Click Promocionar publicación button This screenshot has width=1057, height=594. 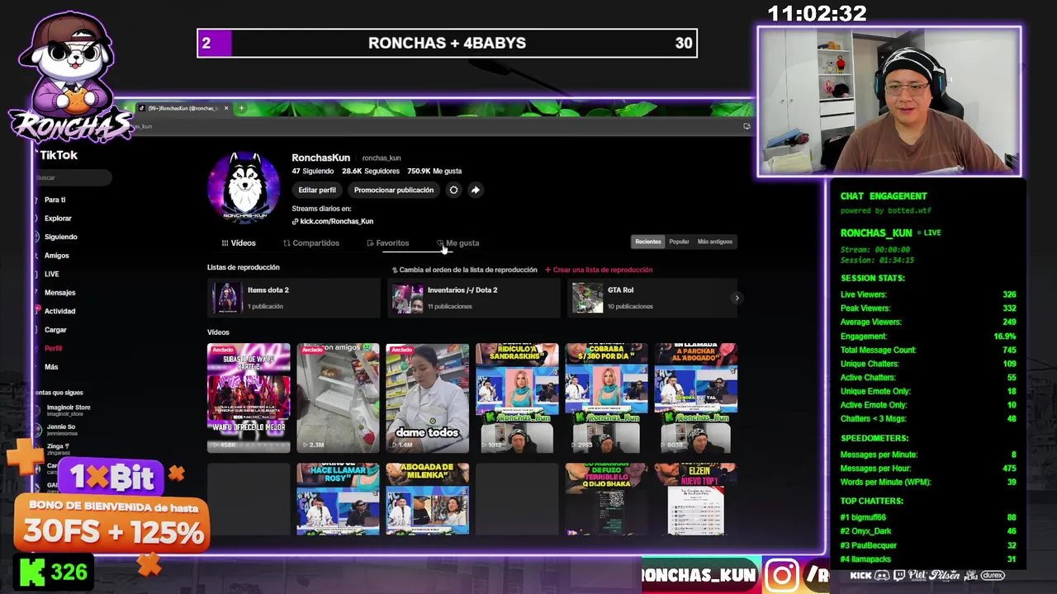tap(394, 190)
